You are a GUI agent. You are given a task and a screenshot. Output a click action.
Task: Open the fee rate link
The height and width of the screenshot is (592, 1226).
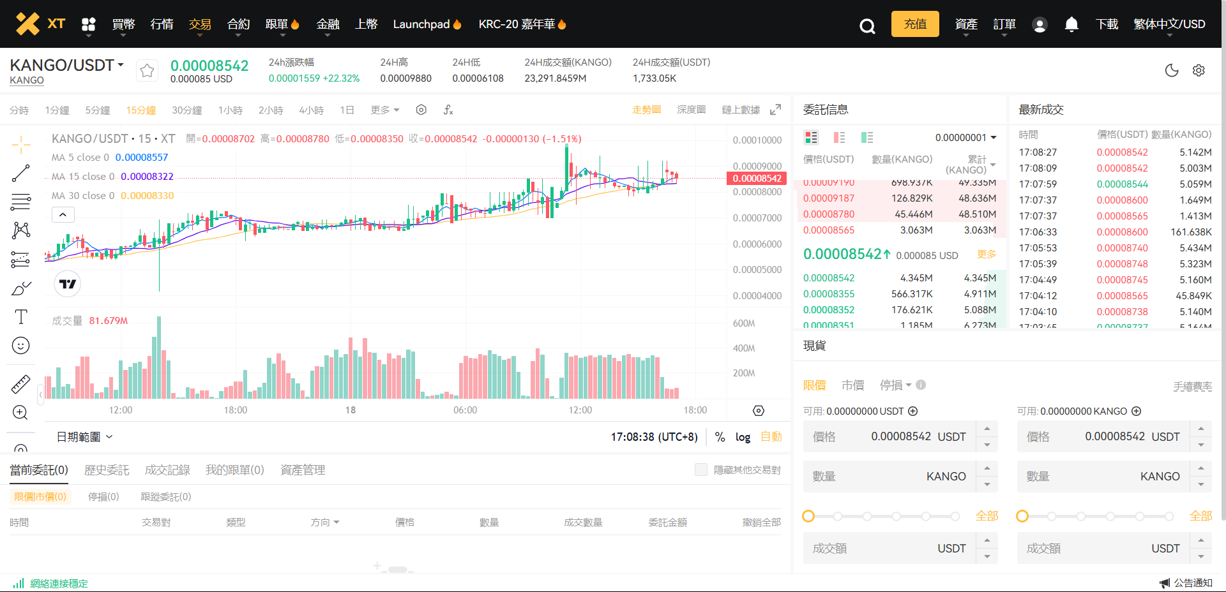pos(1192,386)
